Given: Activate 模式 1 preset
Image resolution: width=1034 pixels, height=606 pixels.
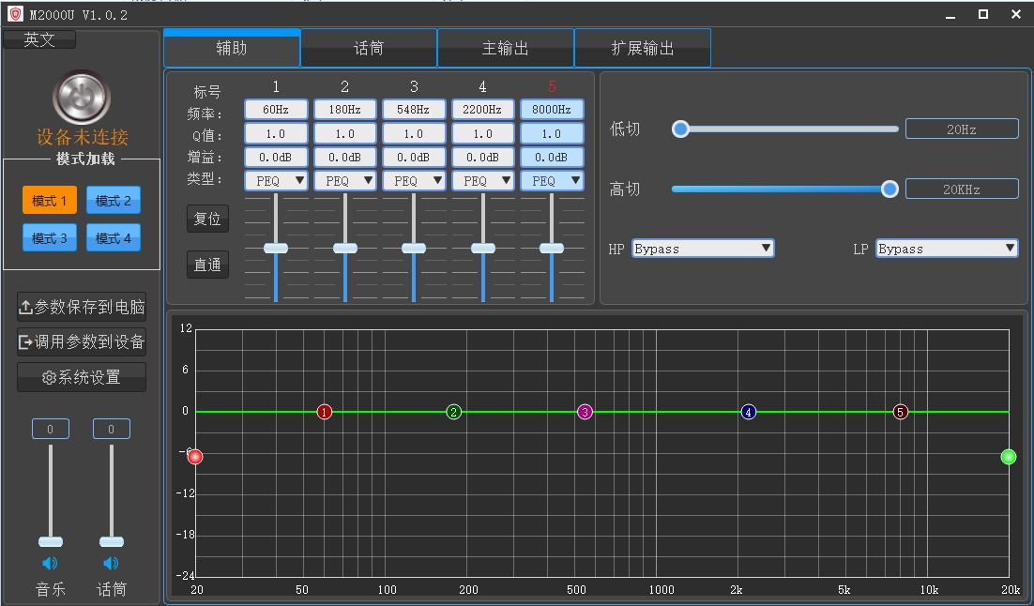Looking at the screenshot, I should [50, 201].
